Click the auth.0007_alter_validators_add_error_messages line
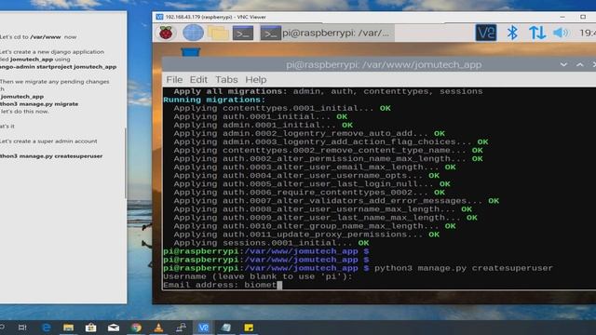Screen dimensions: 596x335 pyautogui.click(x=336, y=201)
